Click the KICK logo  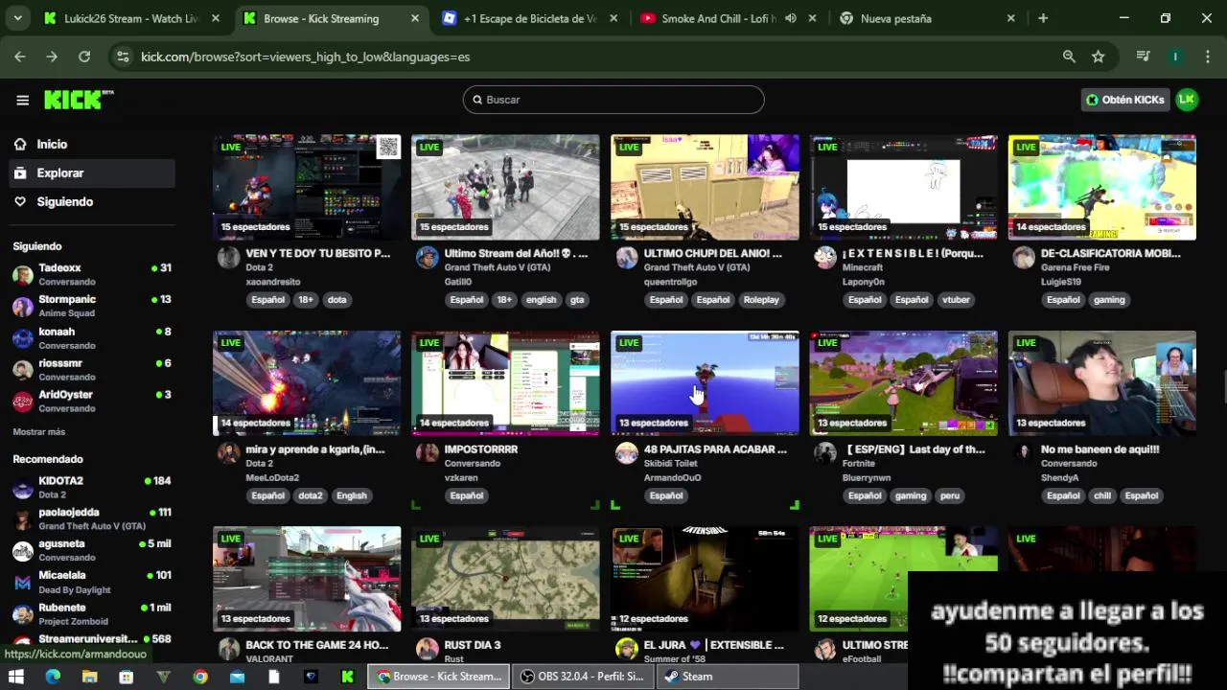(x=78, y=100)
